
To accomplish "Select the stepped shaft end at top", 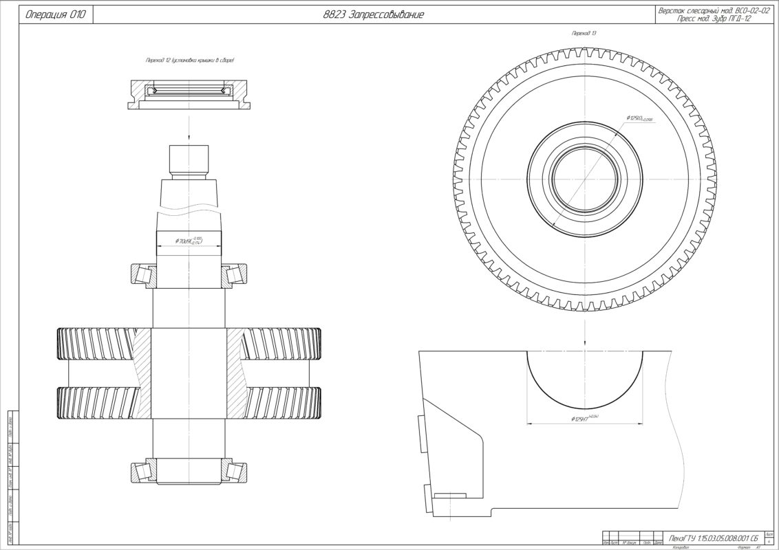I will [189, 160].
